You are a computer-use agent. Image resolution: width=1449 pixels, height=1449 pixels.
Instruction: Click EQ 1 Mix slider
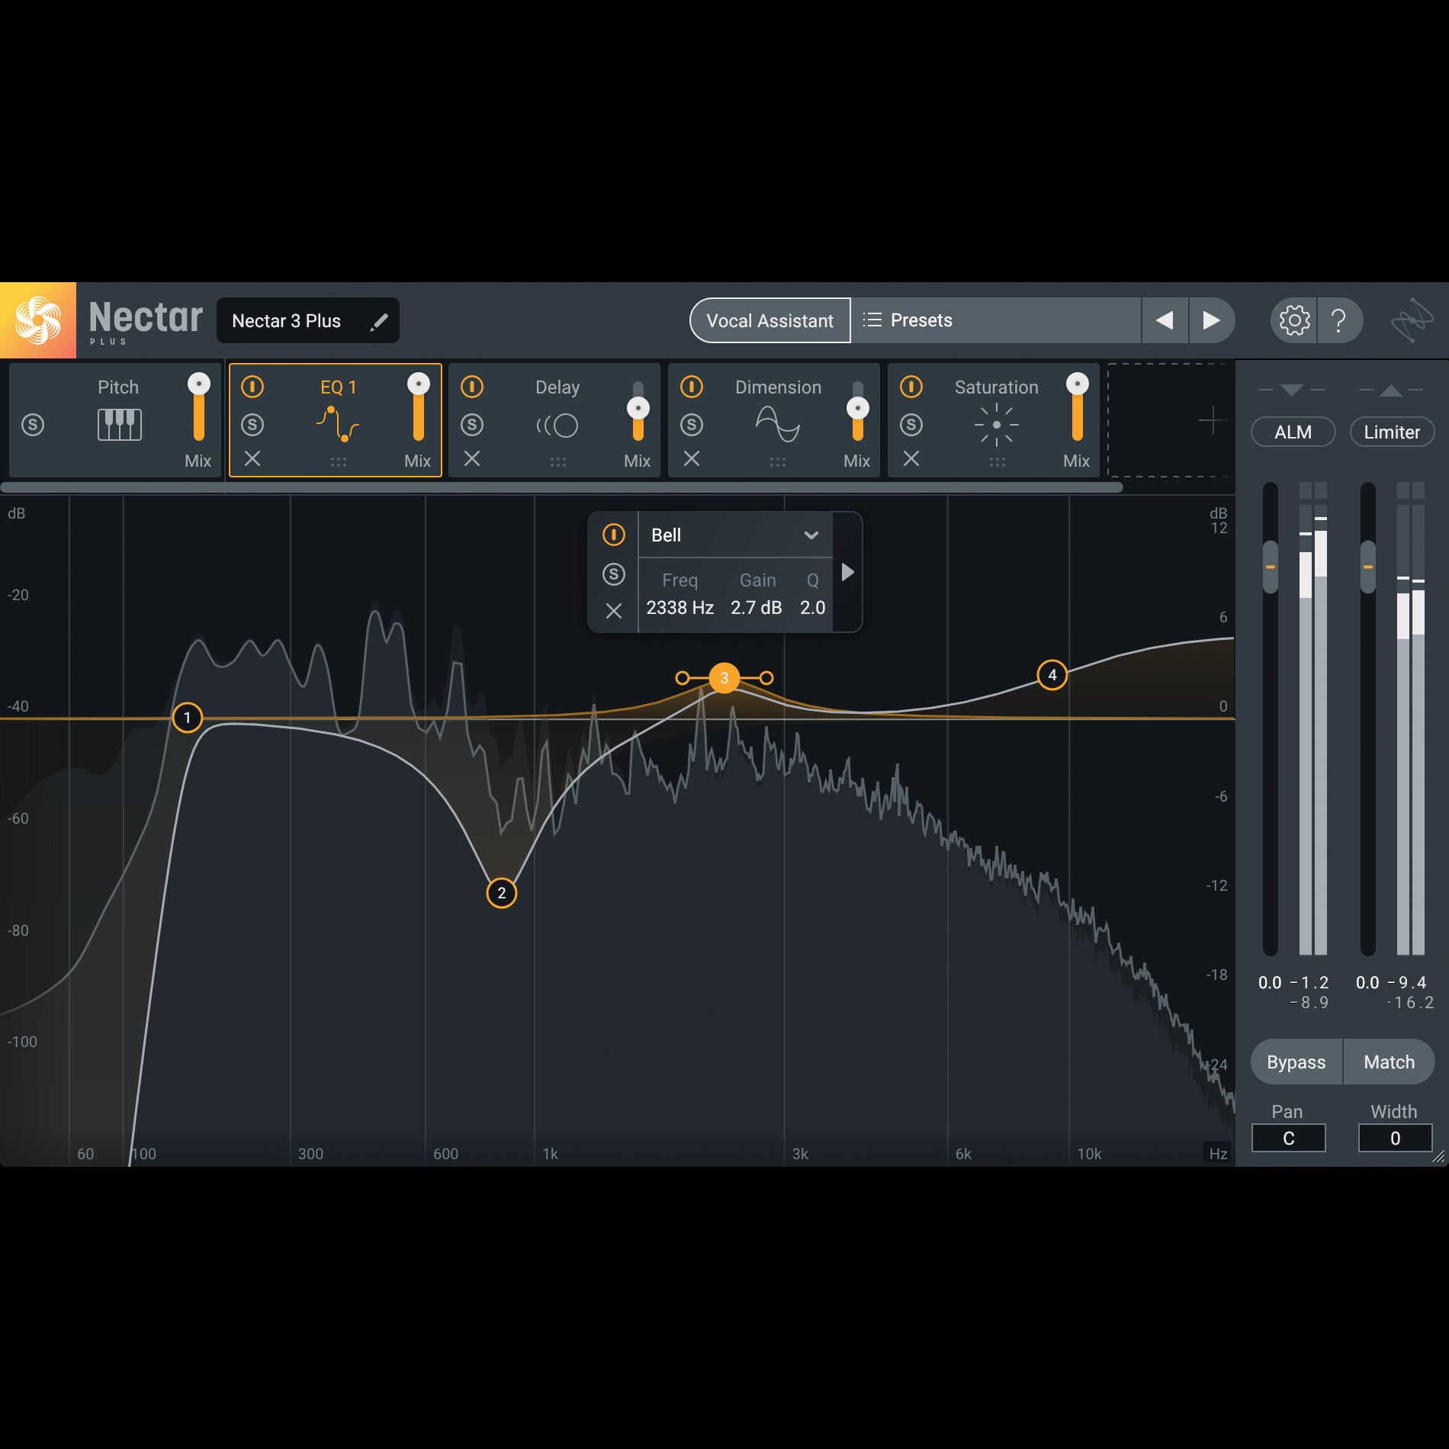418,407
